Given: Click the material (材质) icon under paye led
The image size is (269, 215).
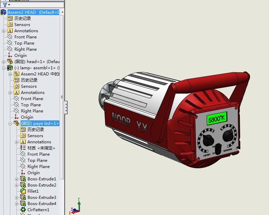Looking at the screenshot, I should (x=23, y=148).
